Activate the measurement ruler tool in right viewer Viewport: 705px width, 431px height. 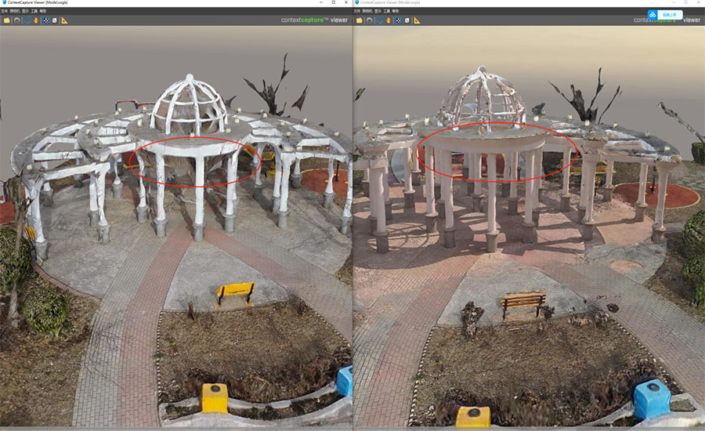pyautogui.click(x=418, y=20)
